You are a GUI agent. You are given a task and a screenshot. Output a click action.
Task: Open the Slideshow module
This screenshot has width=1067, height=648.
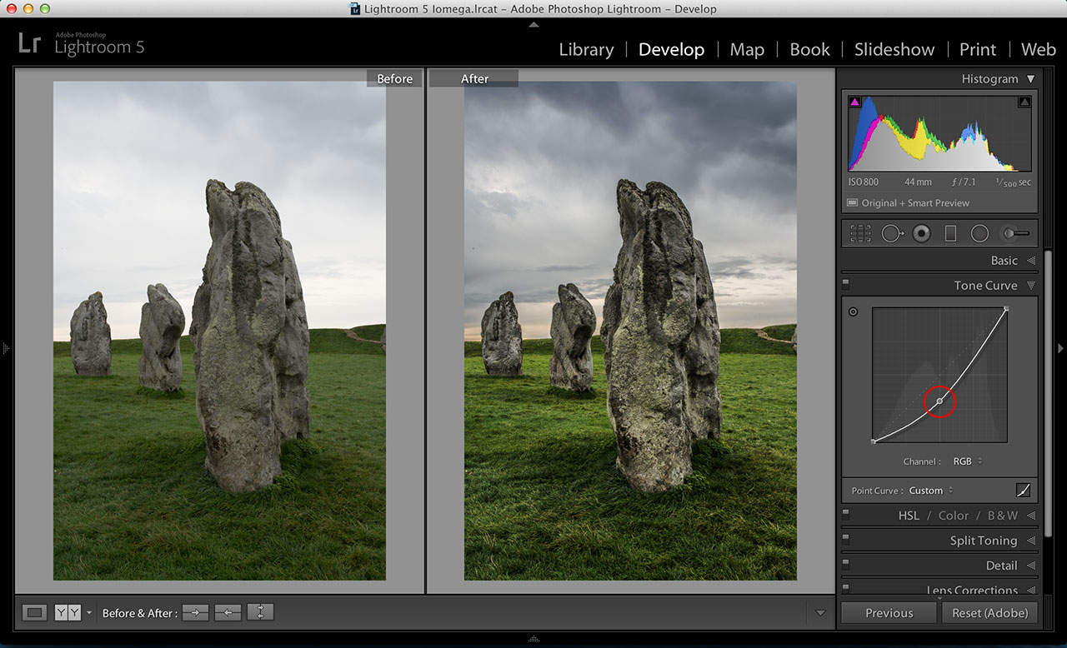click(x=894, y=50)
